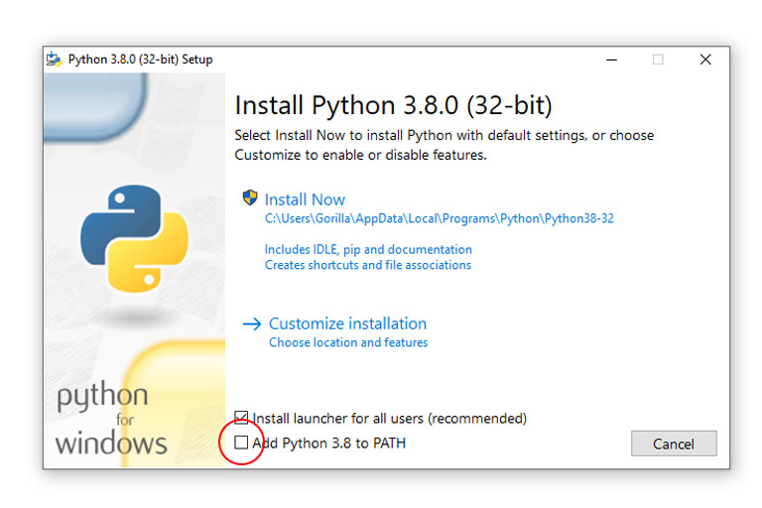Cancel the Python setup
Viewport: 762px width, 508px height.
pos(674,444)
